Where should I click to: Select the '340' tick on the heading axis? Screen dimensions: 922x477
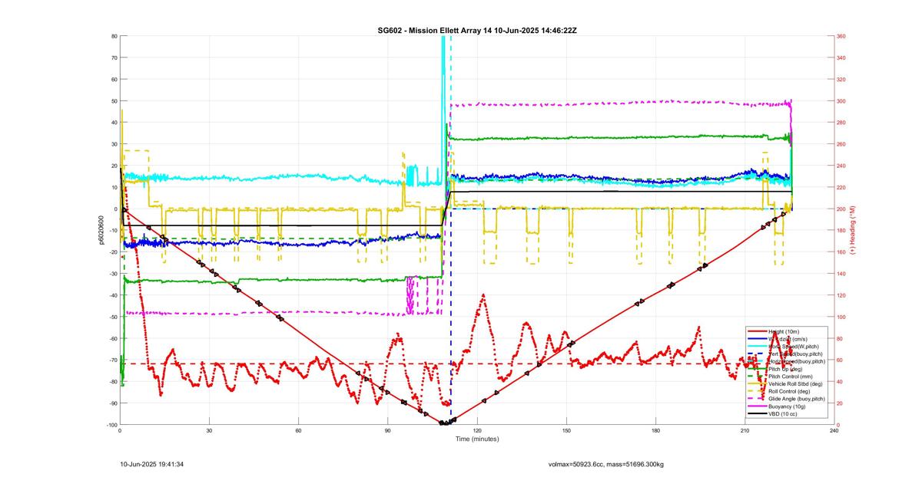pyautogui.click(x=841, y=58)
